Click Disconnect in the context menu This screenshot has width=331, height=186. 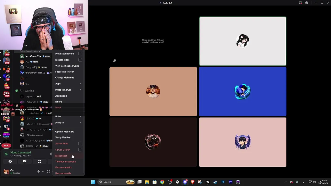coord(61,156)
